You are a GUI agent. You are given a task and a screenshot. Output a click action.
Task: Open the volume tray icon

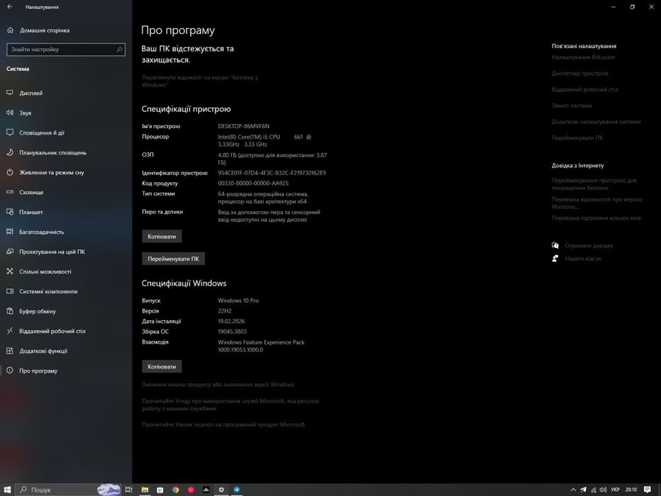click(x=603, y=490)
